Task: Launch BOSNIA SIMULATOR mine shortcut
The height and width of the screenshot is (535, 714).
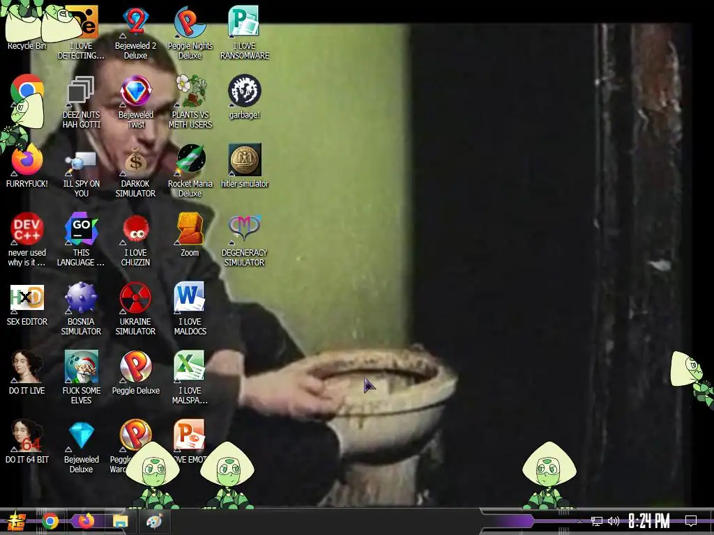Action: point(81,309)
